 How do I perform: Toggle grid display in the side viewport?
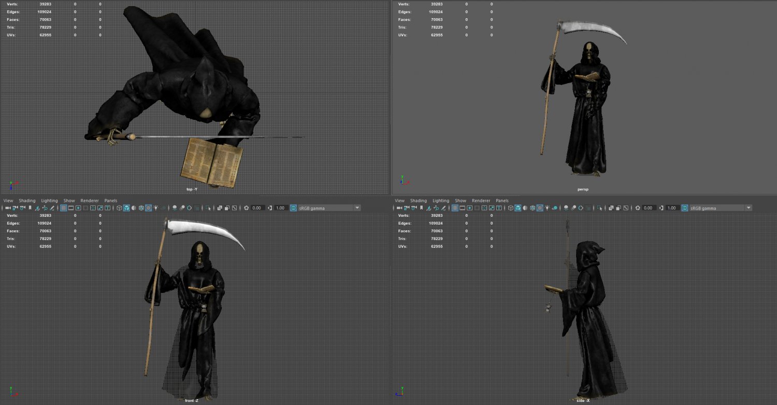[454, 207]
